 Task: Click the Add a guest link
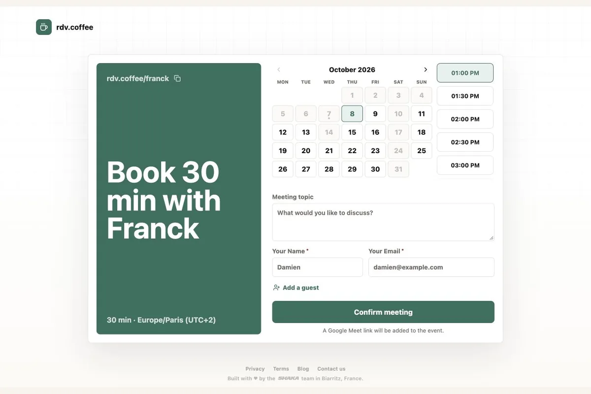click(x=296, y=288)
